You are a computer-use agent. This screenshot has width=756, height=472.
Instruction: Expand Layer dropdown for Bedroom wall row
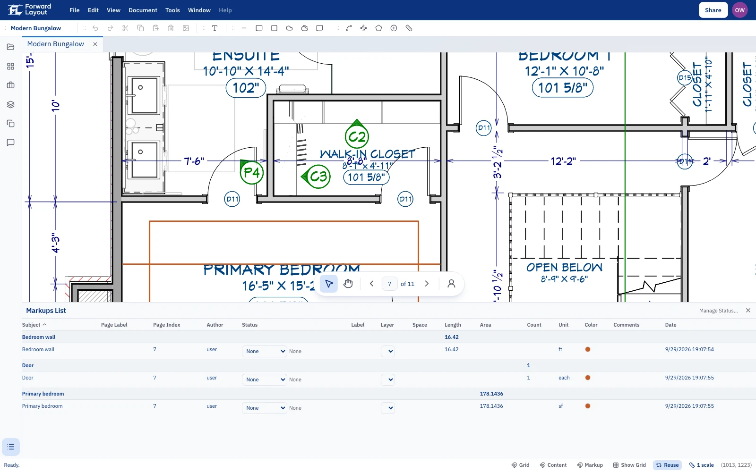[388, 351]
